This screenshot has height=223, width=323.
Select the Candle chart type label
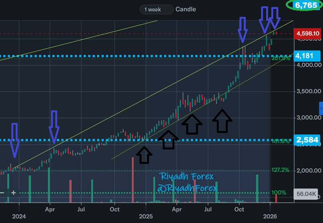tap(185, 9)
